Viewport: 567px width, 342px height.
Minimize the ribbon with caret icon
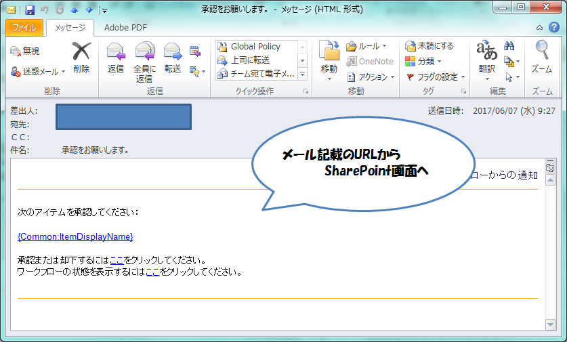pos(539,28)
